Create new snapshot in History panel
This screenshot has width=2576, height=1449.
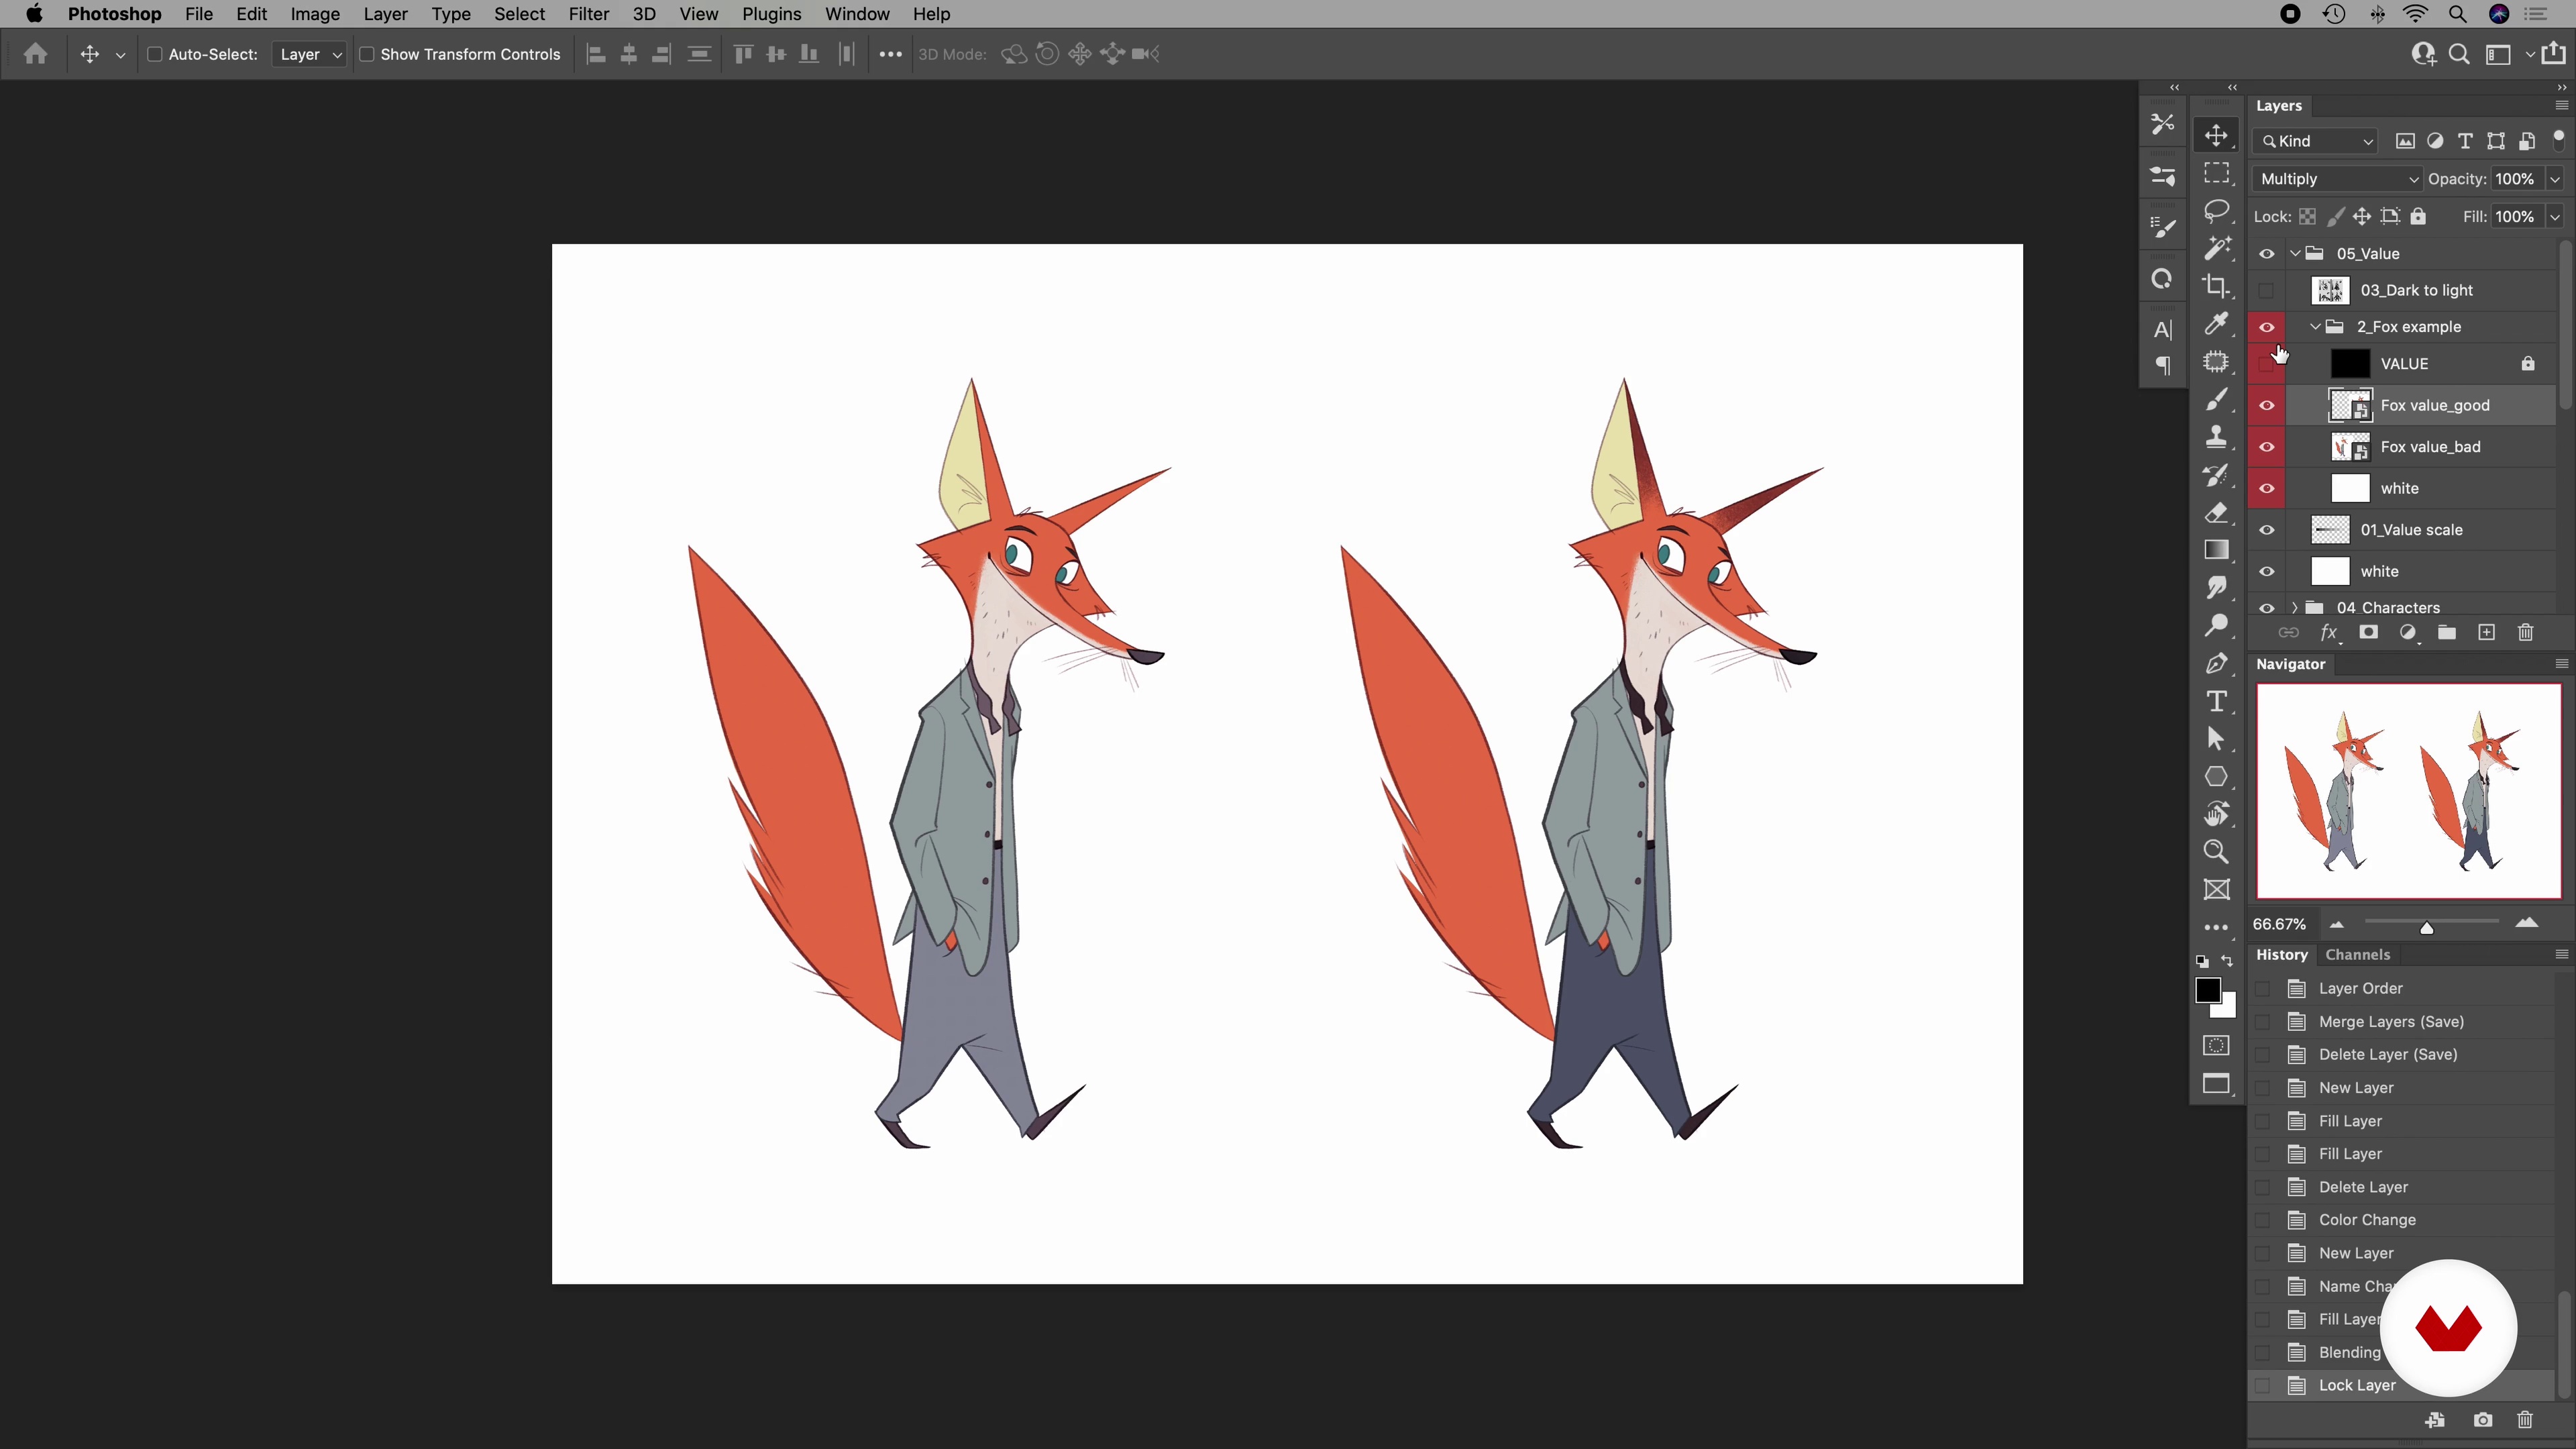click(2483, 1420)
